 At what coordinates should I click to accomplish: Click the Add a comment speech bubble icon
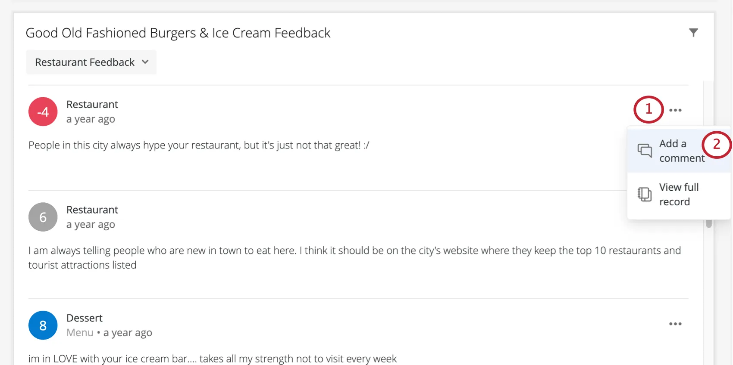645,151
